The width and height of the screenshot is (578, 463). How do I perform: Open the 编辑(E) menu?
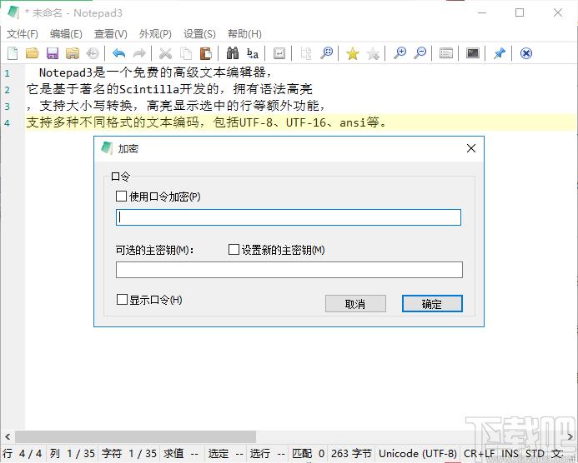(66, 34)
